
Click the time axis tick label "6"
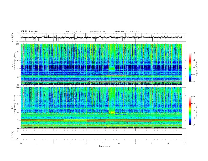(x=119, y=143)
